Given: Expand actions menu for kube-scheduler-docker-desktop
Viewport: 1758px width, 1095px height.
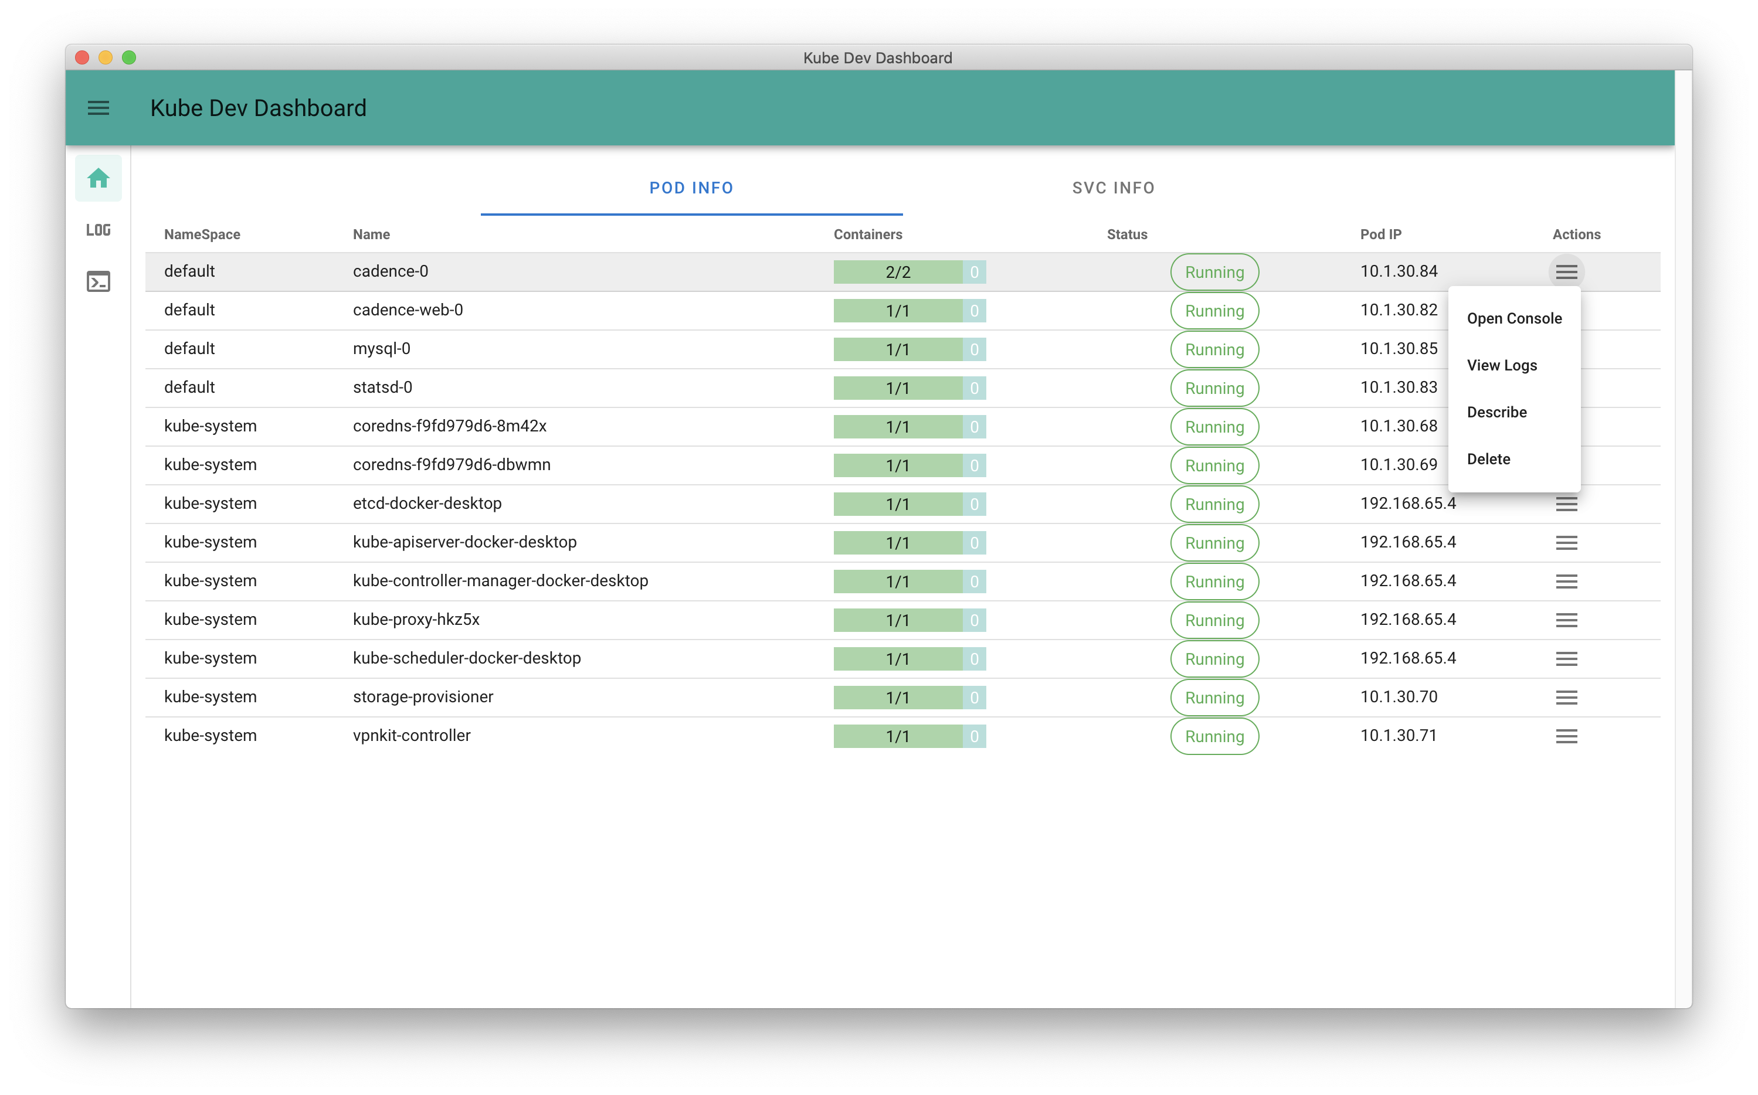Looking at the screenshot, I should pos(1566,658).
